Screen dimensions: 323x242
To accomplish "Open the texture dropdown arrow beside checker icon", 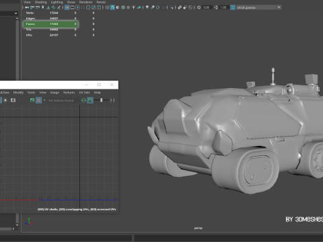I will pos(44,100).
